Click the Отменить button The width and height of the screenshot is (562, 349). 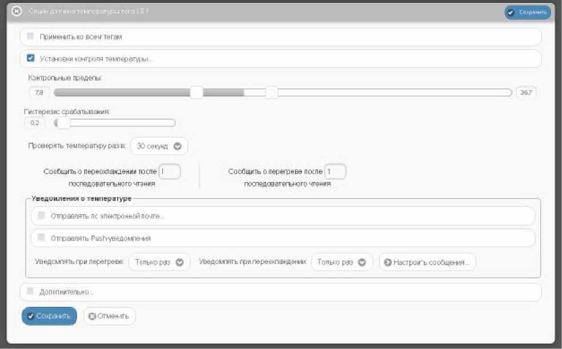[109, 316]
